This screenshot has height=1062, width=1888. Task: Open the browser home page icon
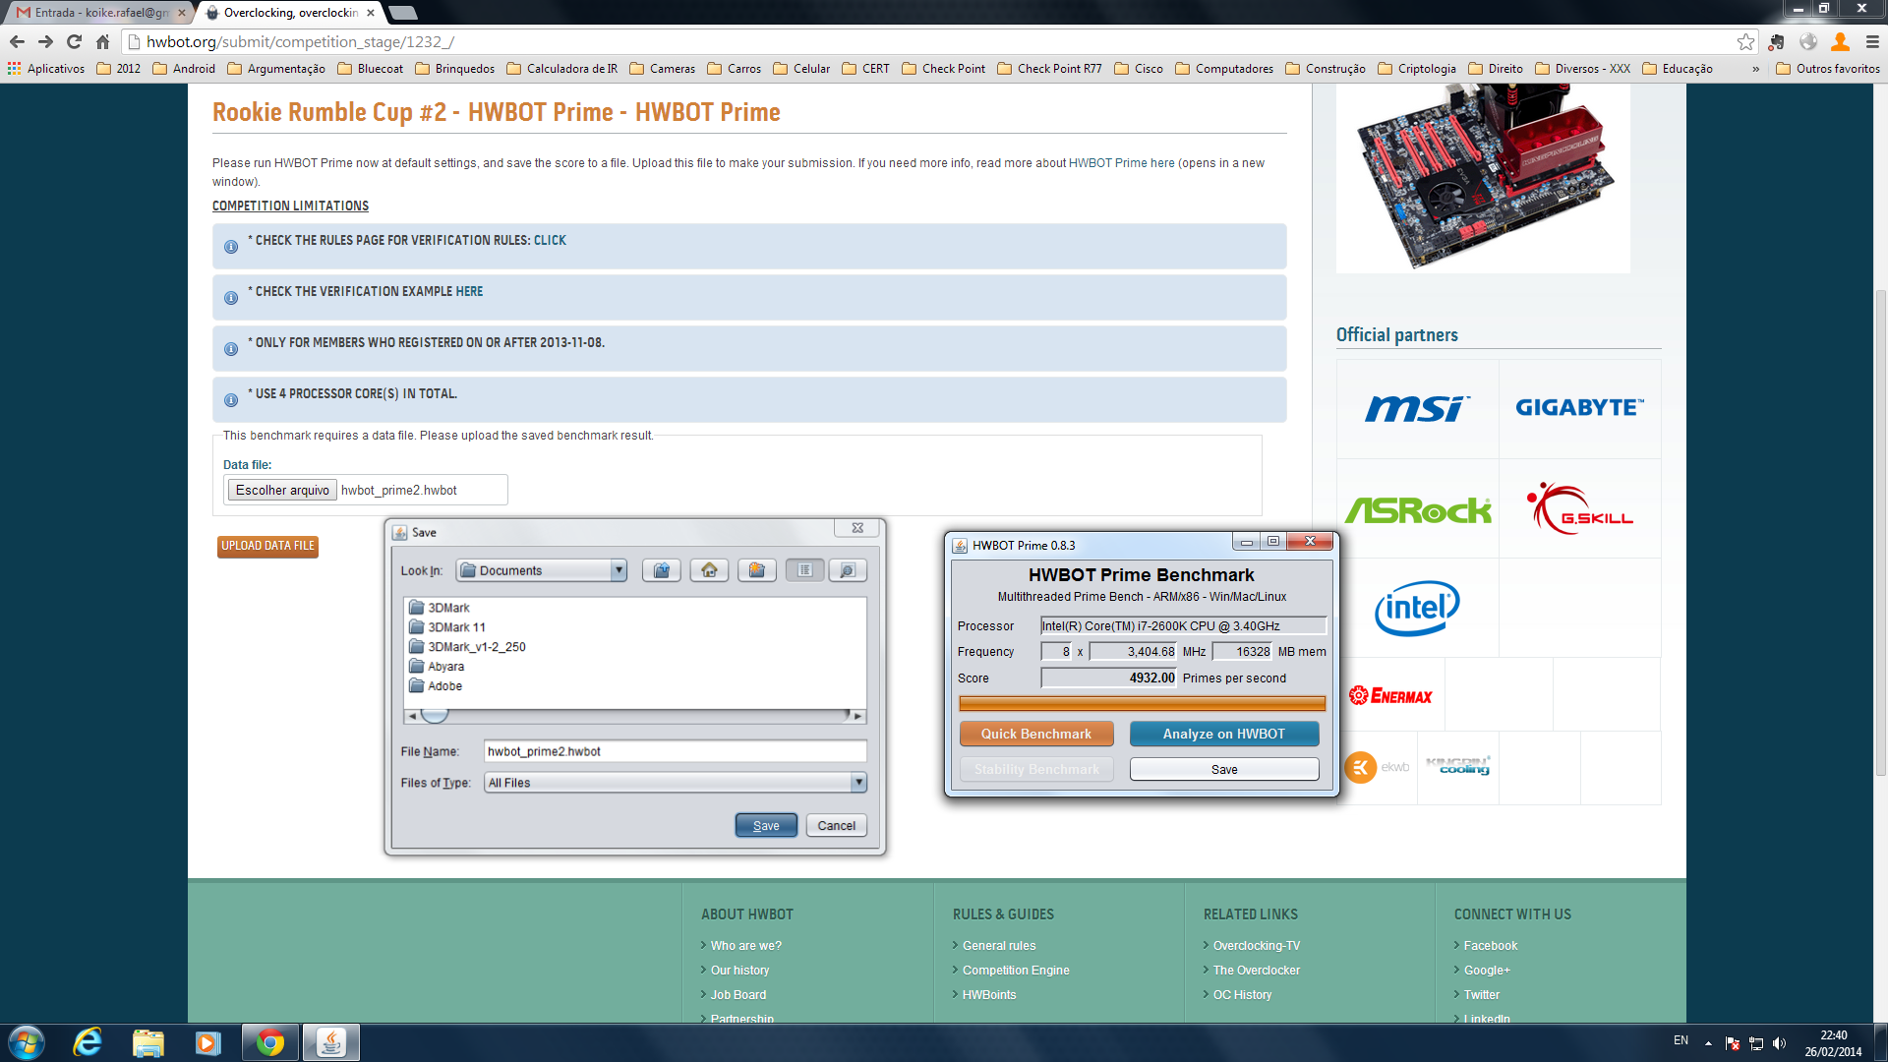(102, 41)
